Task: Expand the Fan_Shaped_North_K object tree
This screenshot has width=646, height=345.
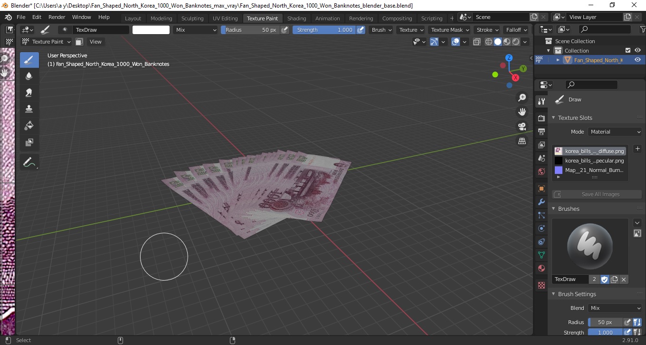Action: coord(558,60)
